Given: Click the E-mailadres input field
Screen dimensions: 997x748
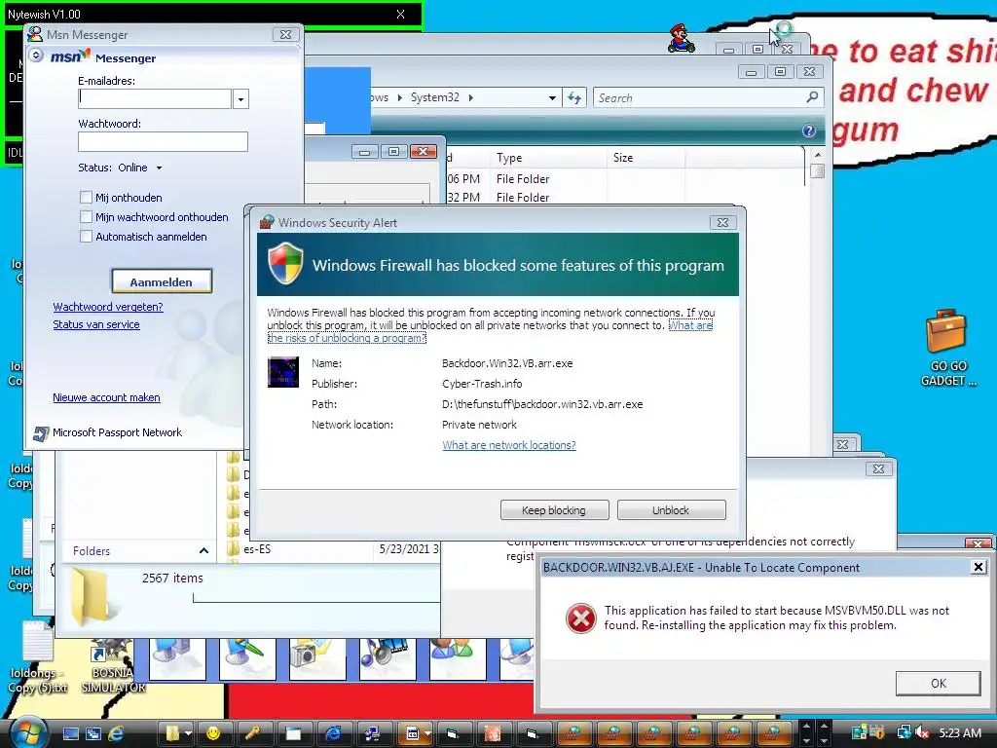Looking at the screenshot, I should tap(155, 98).
